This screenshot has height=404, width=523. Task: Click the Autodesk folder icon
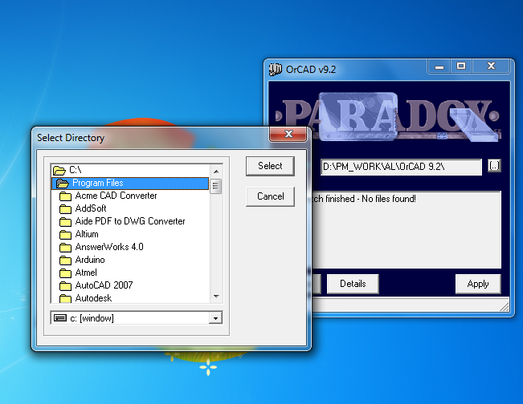65,298
